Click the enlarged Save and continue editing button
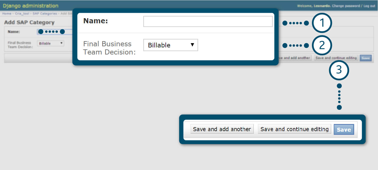Screen dimensions: 378x170 tap(294, 129)
